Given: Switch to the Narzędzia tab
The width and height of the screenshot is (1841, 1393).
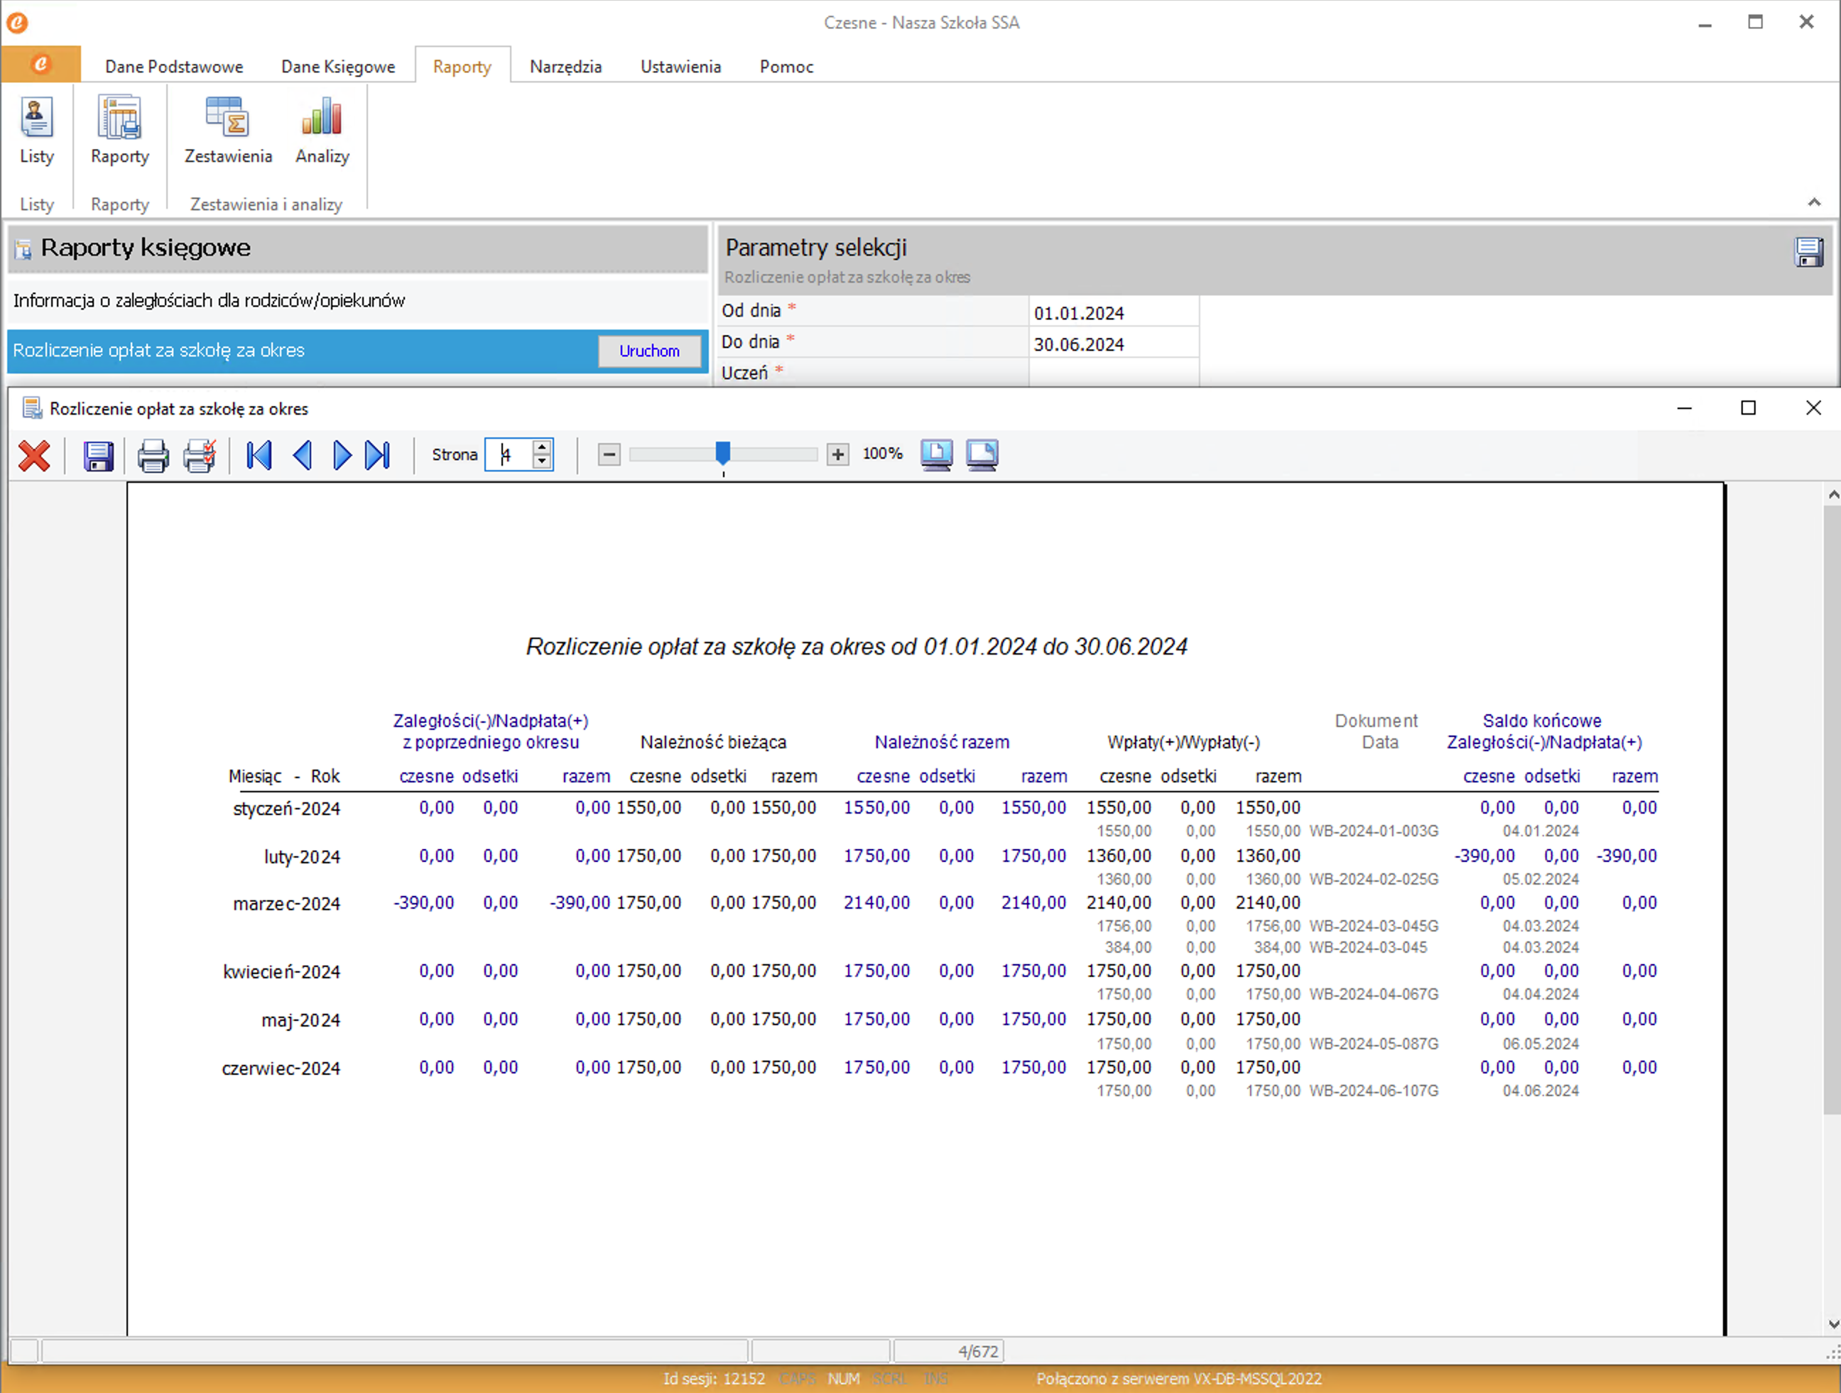Looking at the screenshot, I should coord(565,67).
